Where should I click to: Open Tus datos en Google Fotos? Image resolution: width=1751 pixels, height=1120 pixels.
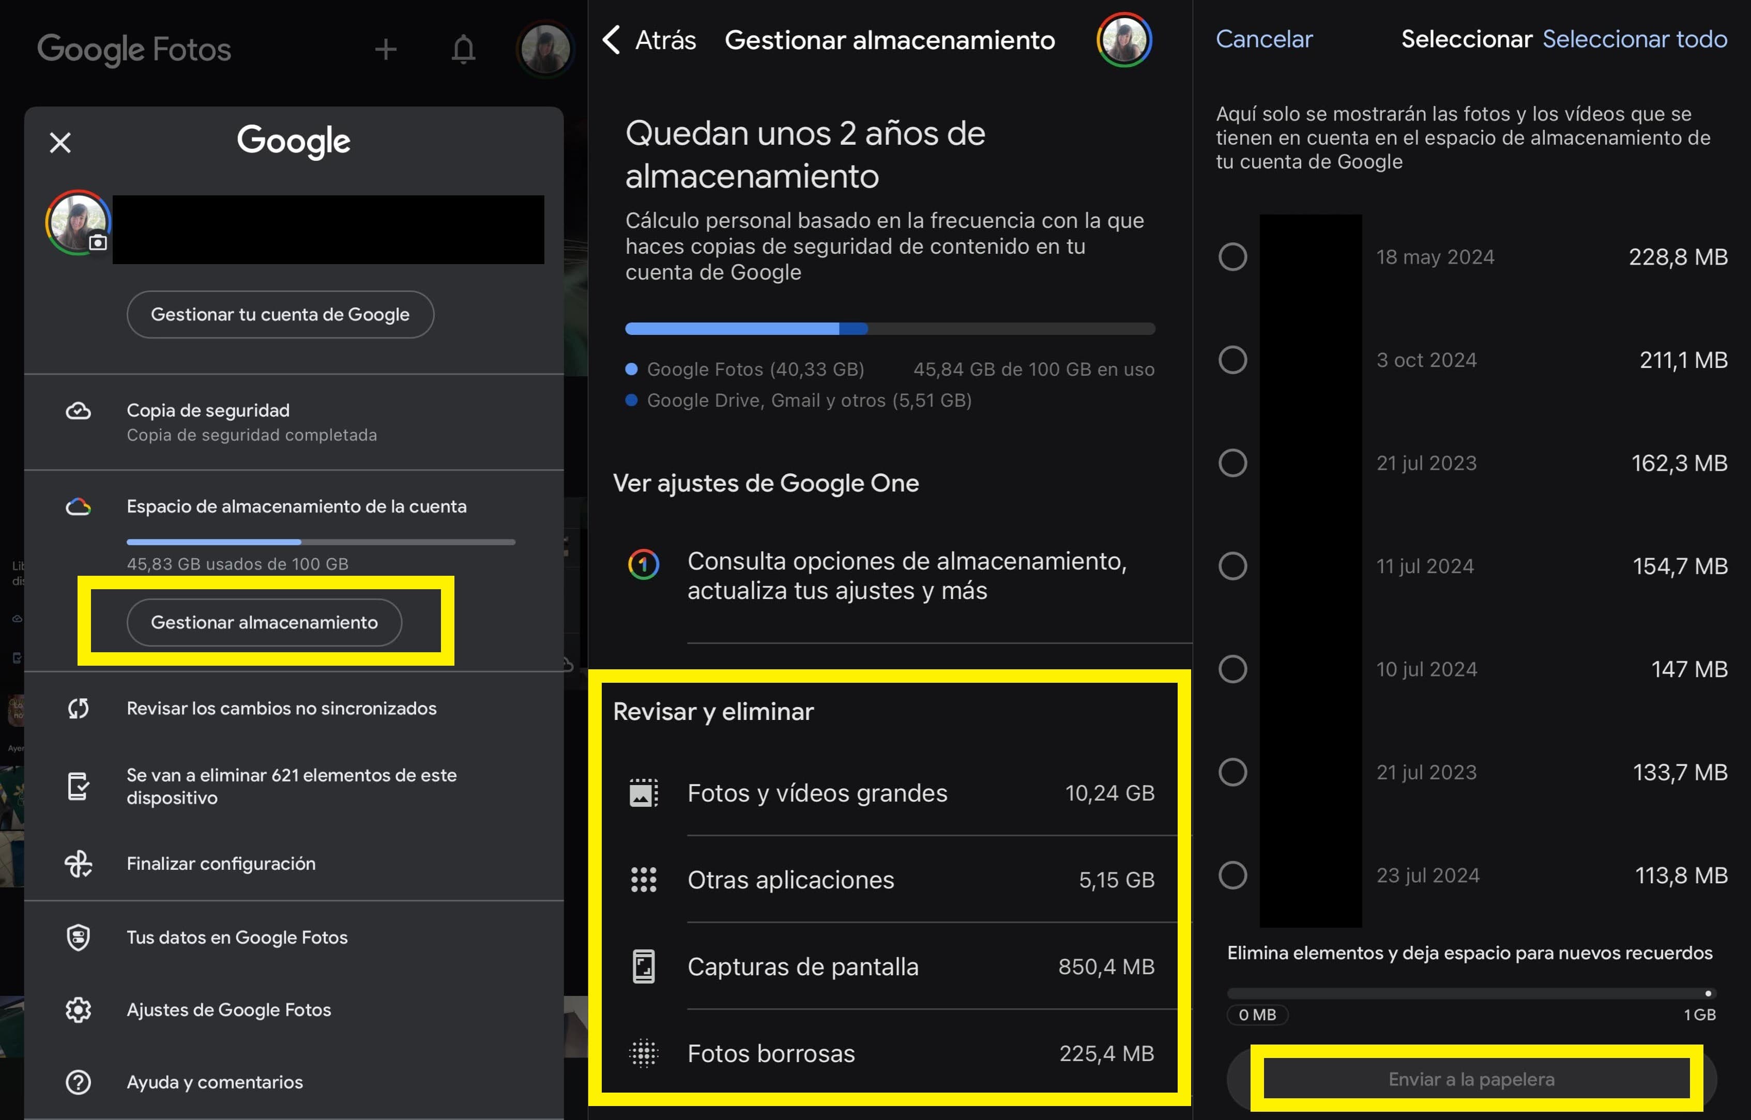(294, 938)
